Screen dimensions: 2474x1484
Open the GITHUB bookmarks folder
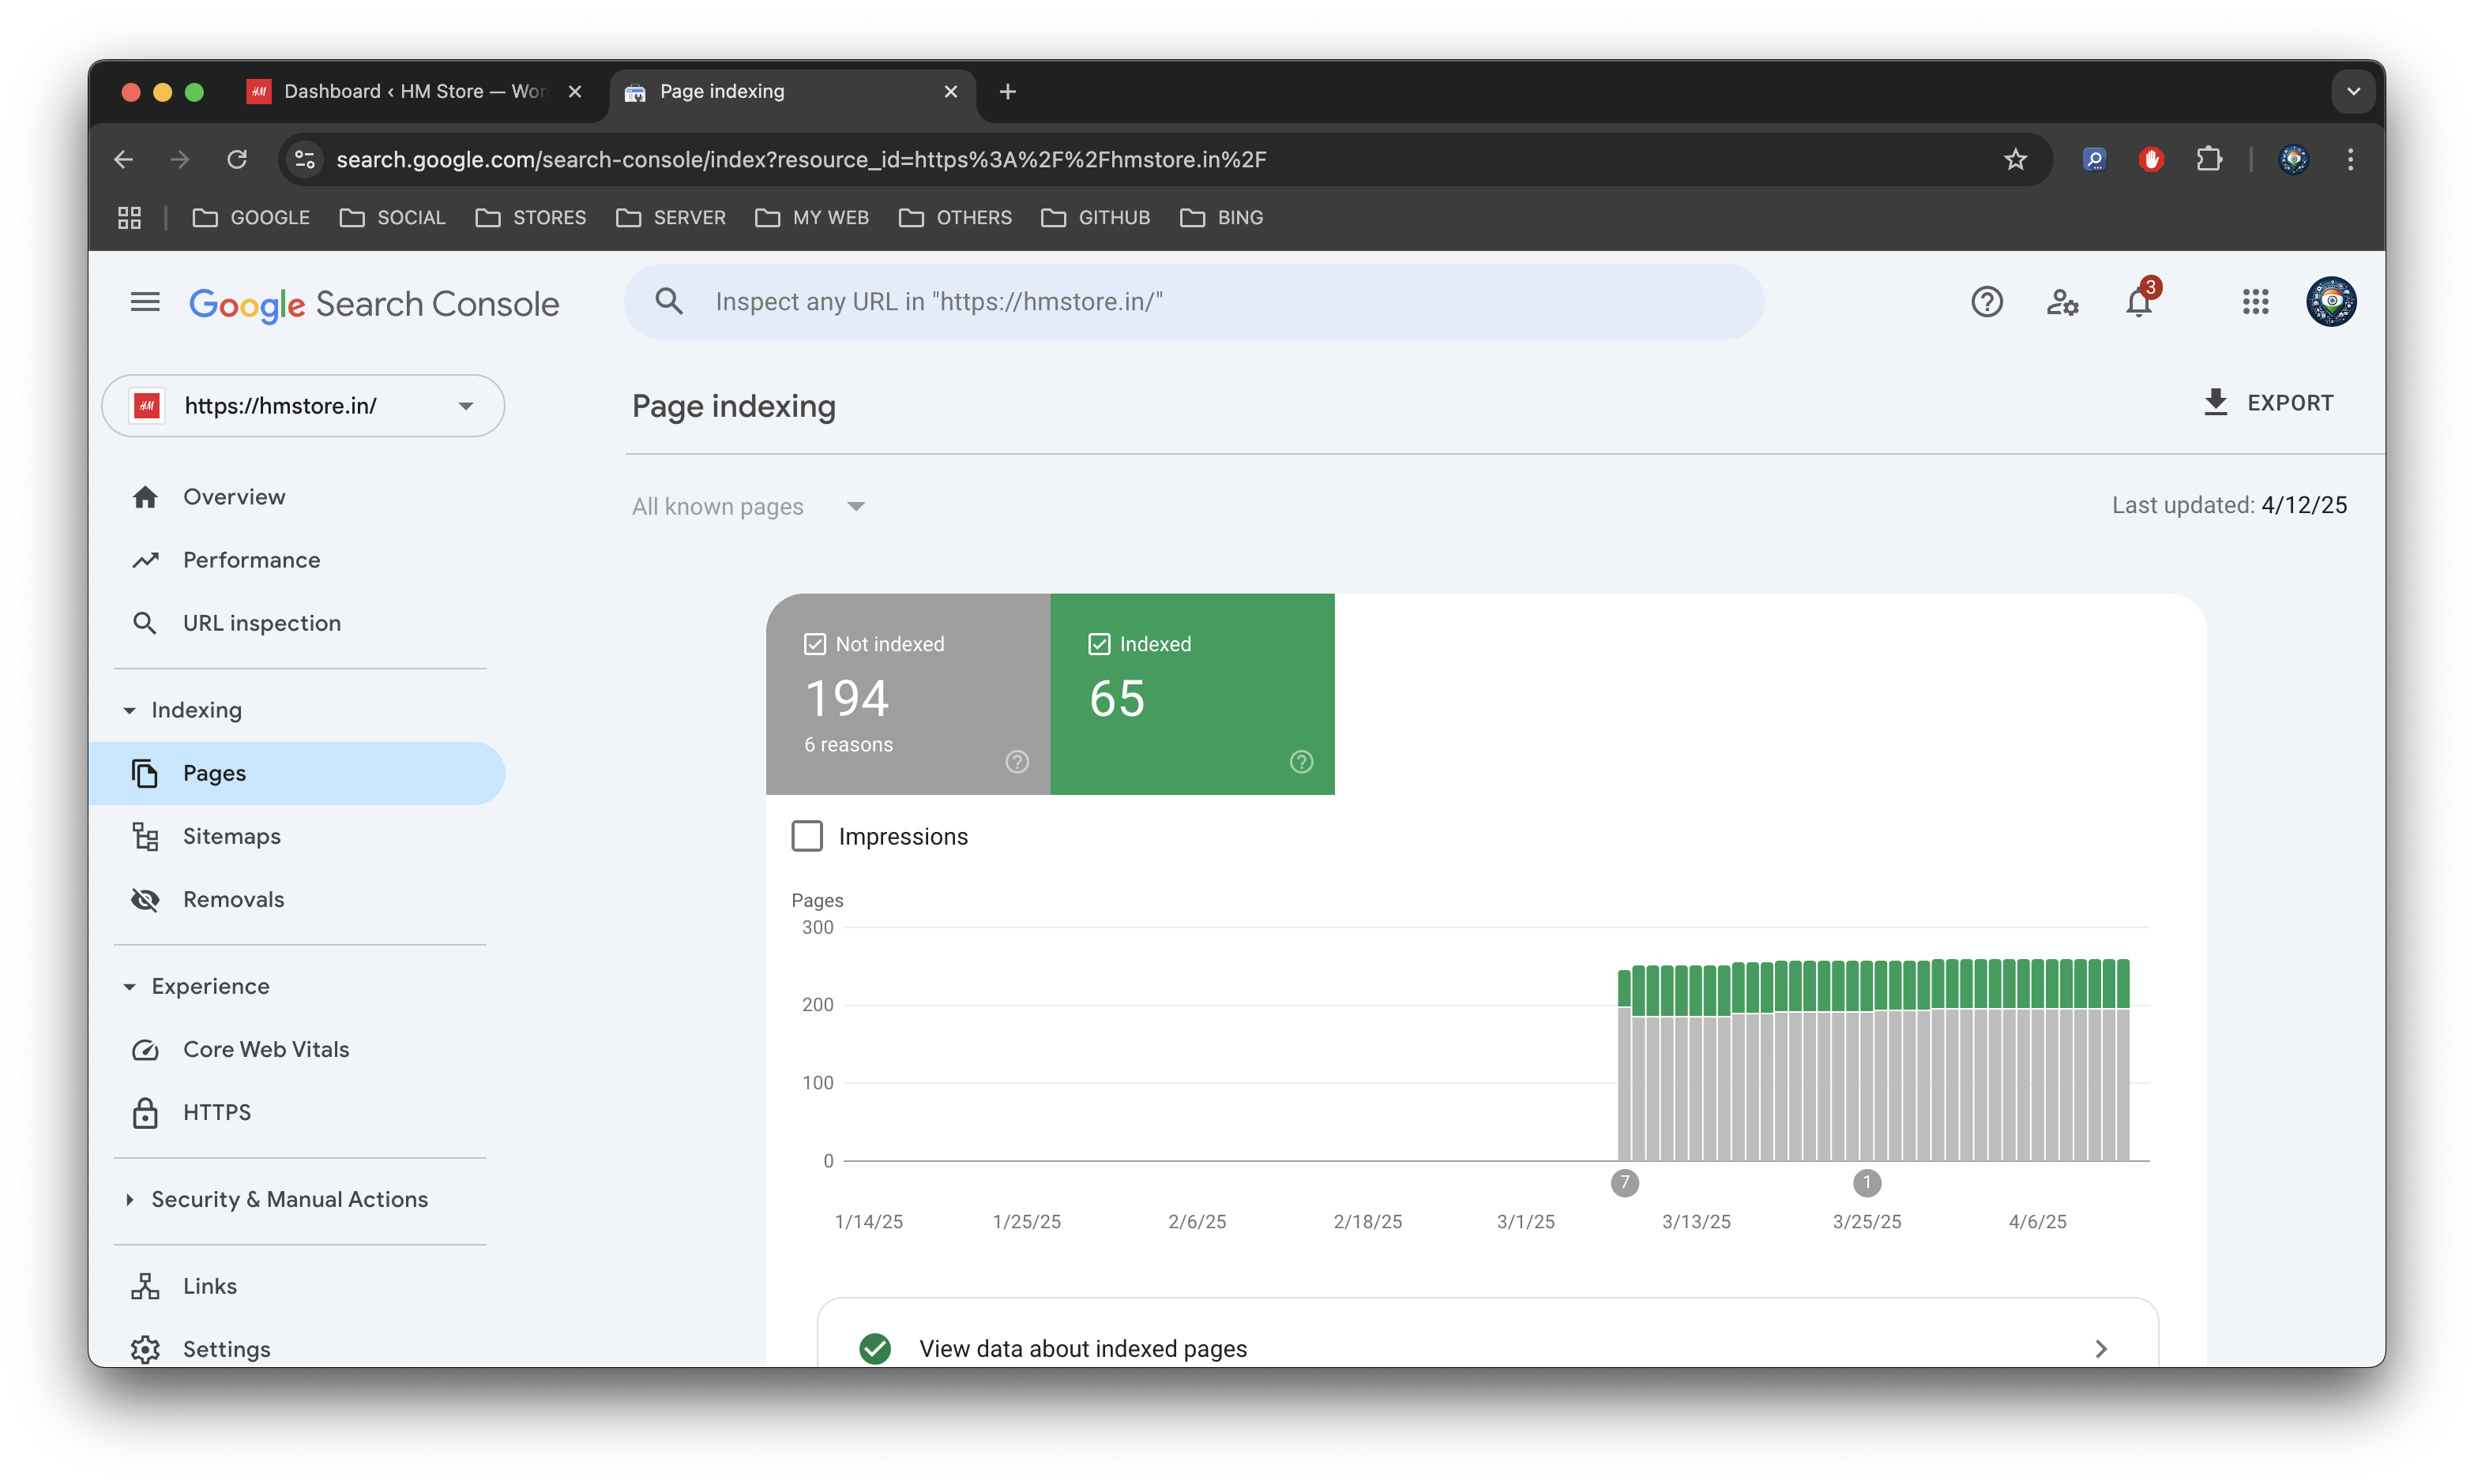point(1095,218)
